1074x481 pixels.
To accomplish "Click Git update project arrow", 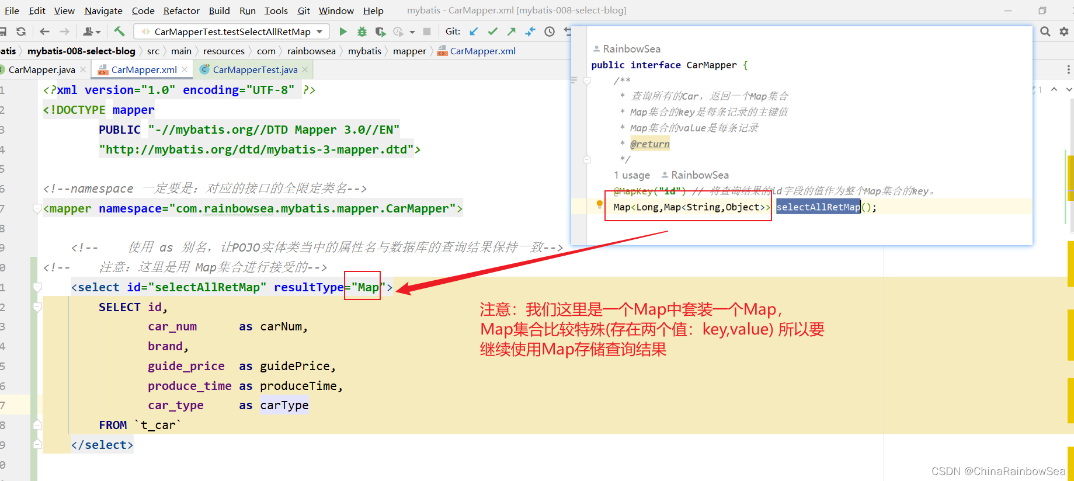I will coord(474,32).
